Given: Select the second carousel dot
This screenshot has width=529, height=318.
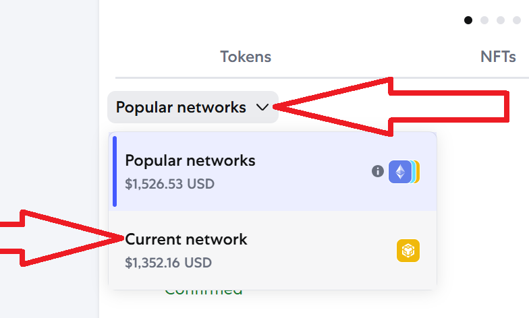Looking at the screenshot, I should click(484, 20).
